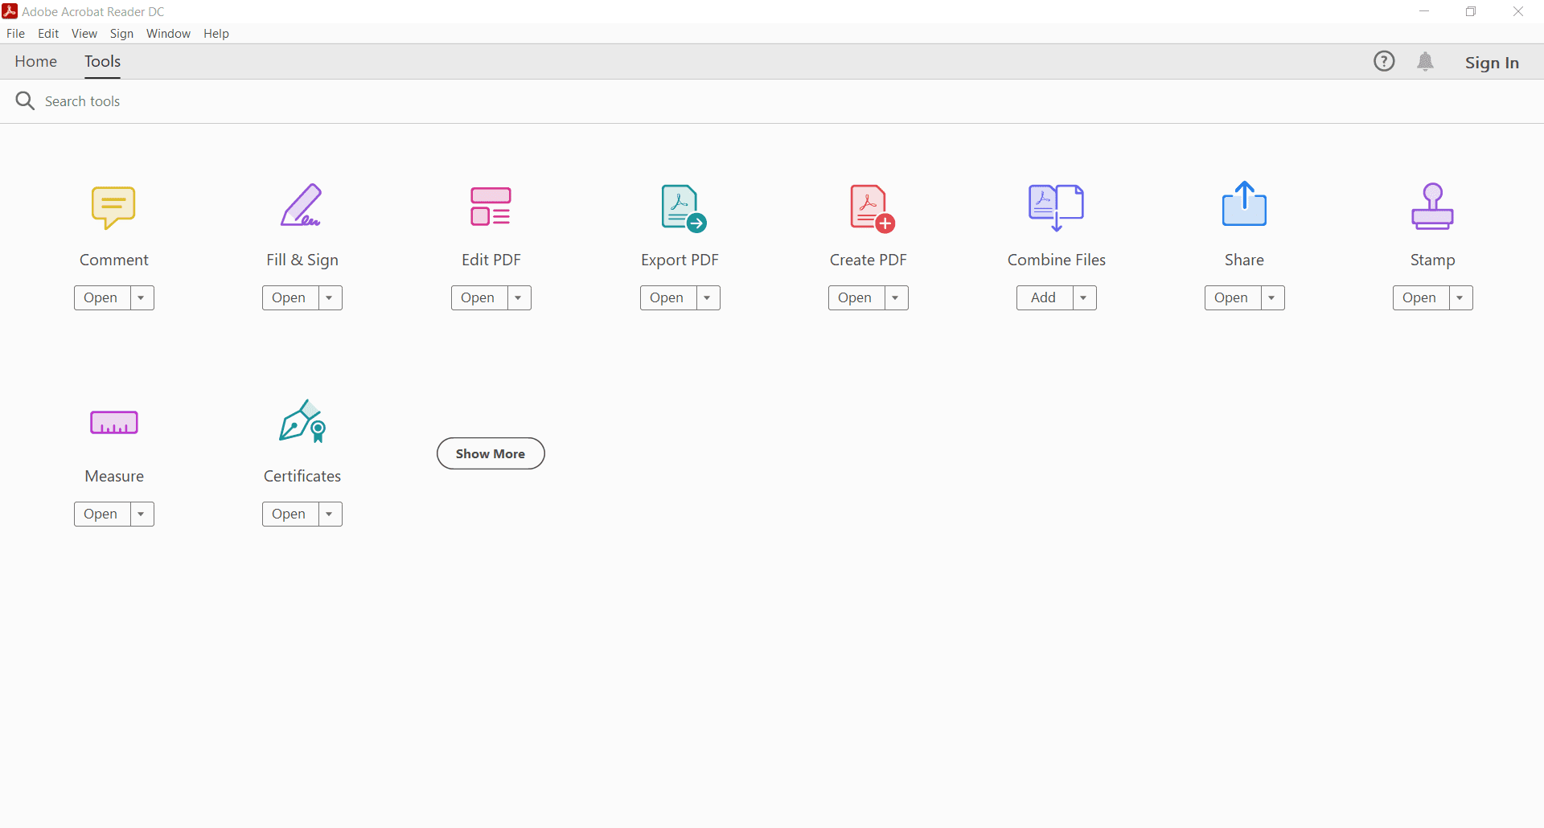The width and height of the screenshot is (1544, 828).
Task: Expand the Edit PDF dropdown arrow
Action: pyautogui.click(x=519, y=298)
